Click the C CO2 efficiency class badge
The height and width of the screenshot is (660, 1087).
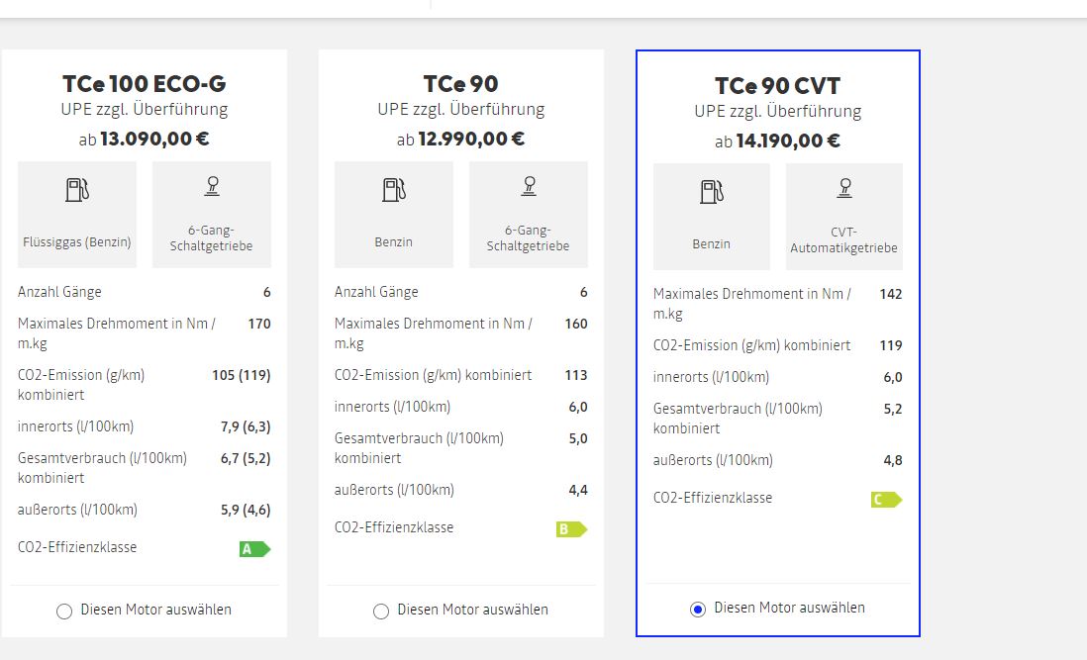[887, 500]
